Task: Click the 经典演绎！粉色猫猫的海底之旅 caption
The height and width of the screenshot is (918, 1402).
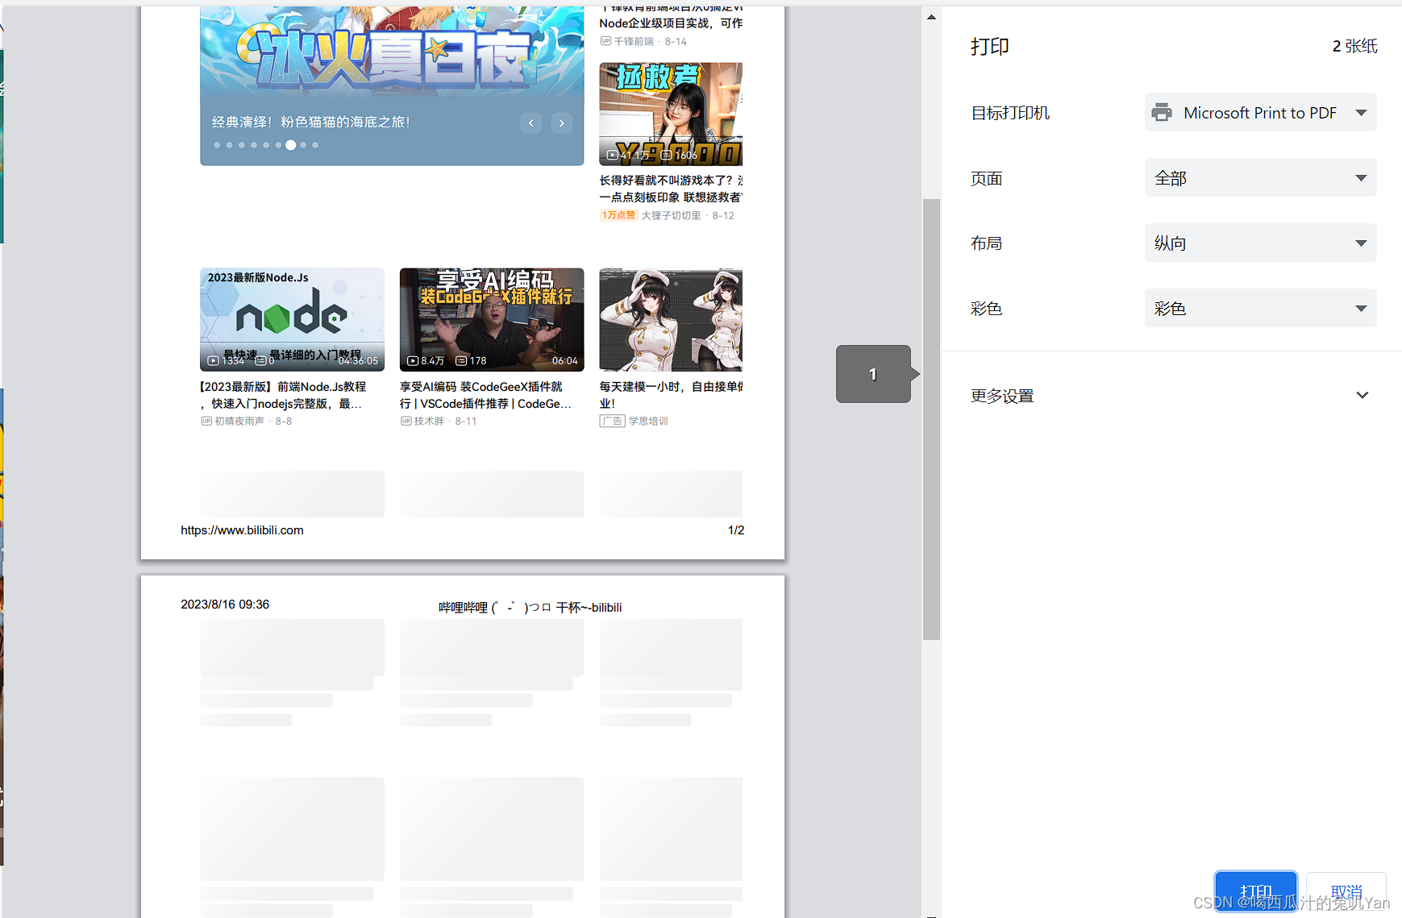Action: point(311,122)
